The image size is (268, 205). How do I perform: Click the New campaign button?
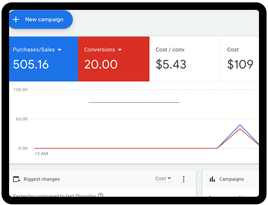point(41,19)
